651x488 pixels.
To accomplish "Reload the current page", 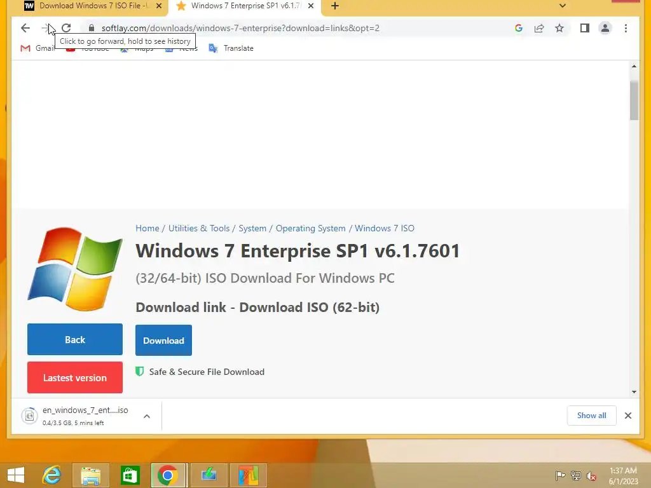I will (x=66, y=28).
